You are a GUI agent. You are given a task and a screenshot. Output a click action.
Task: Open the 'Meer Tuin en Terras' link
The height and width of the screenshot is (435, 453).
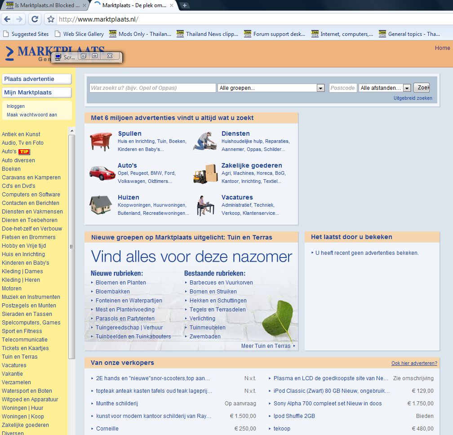tap(266, 346)
